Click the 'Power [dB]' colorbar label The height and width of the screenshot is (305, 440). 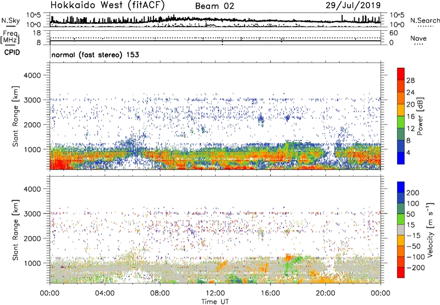[x=420, y=116]
